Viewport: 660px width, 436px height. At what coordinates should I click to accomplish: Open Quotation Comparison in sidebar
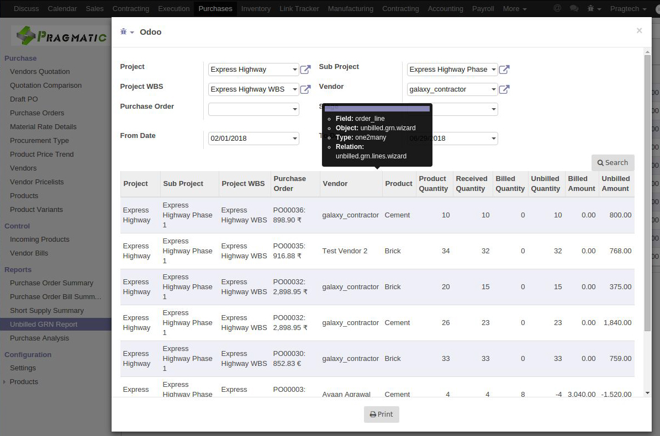46,86
